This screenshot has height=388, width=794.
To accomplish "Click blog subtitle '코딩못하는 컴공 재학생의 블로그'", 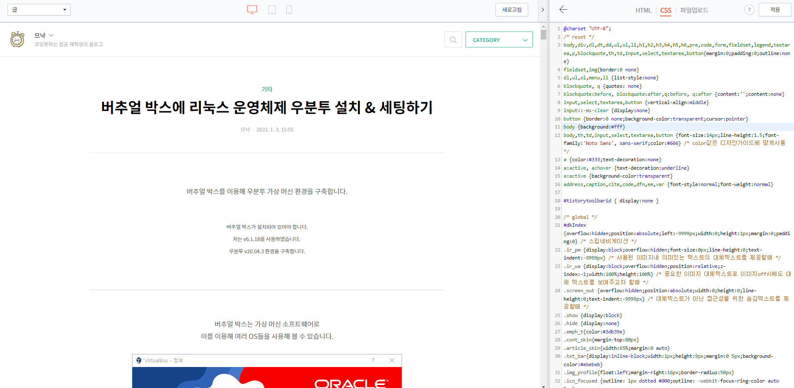I will (69, 44).
